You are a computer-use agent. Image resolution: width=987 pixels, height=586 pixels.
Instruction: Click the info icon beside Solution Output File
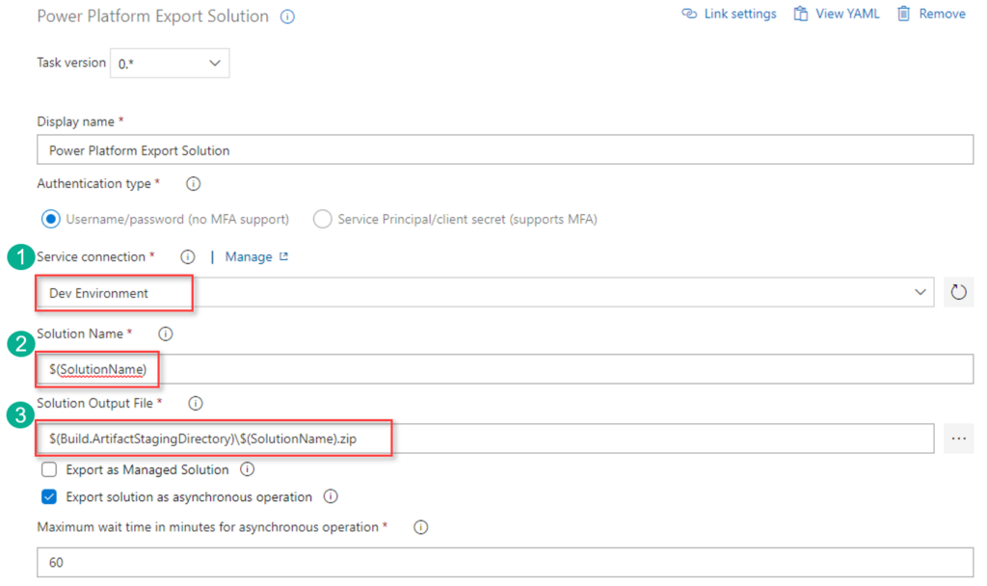click(196, 404)
